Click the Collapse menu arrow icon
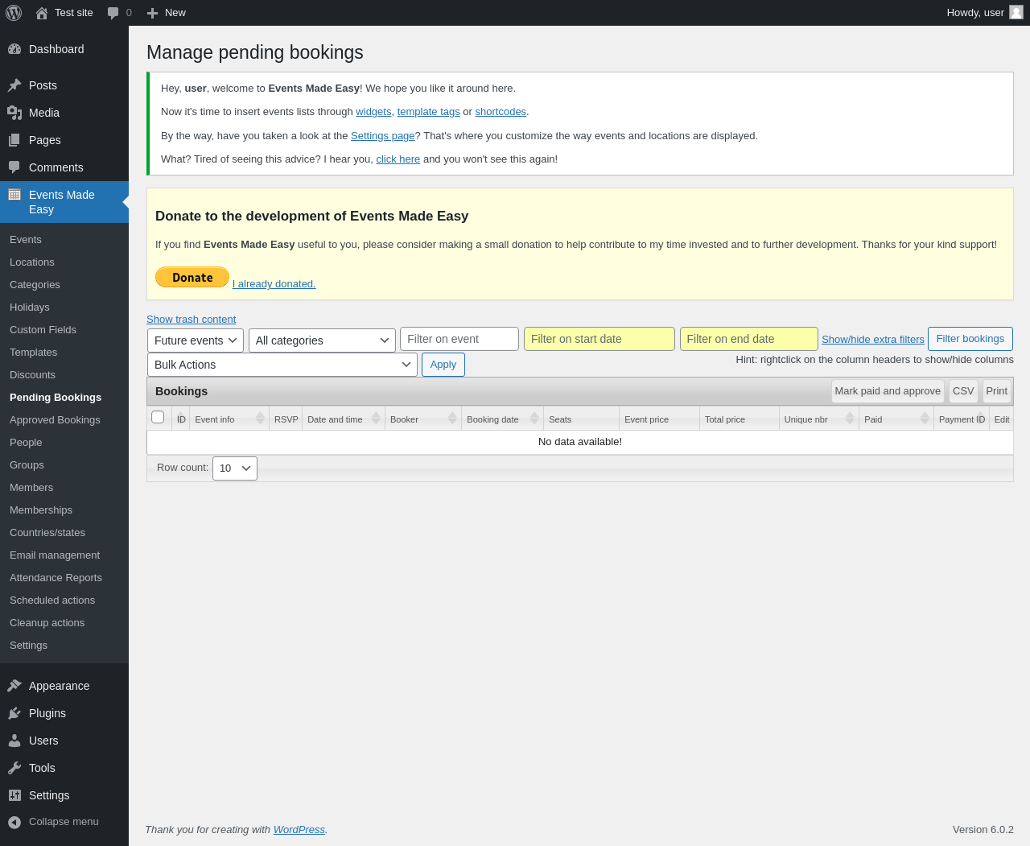Screen dimensions: 1030x846 (14, 822)
